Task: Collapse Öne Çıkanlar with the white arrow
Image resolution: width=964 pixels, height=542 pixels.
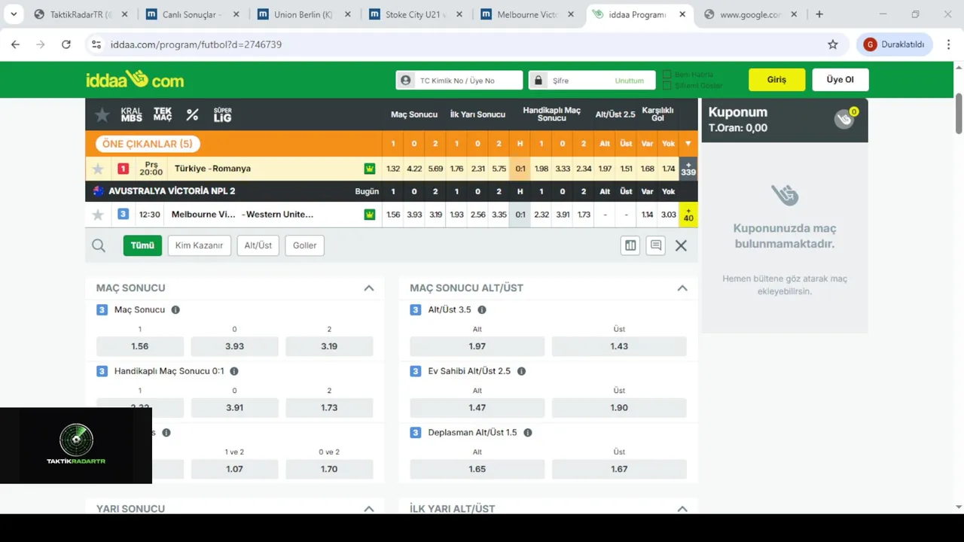Action: (688, 144)
